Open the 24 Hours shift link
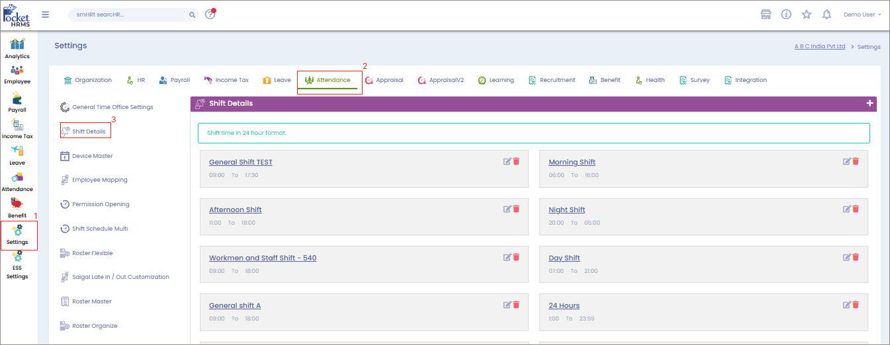The image size is (890, 345). (x=564, y=305)
